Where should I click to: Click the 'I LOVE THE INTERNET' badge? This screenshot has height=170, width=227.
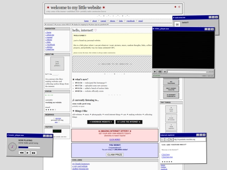pyautogui.click(x=129, y=122)
